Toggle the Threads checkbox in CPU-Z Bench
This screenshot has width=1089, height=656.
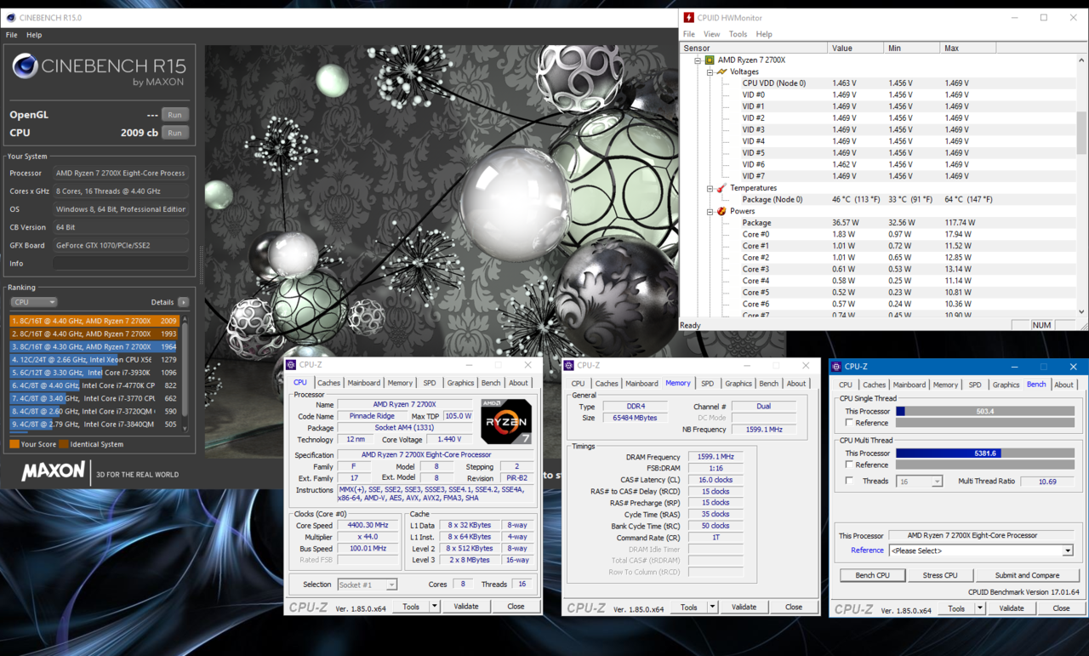pos(849,481)
